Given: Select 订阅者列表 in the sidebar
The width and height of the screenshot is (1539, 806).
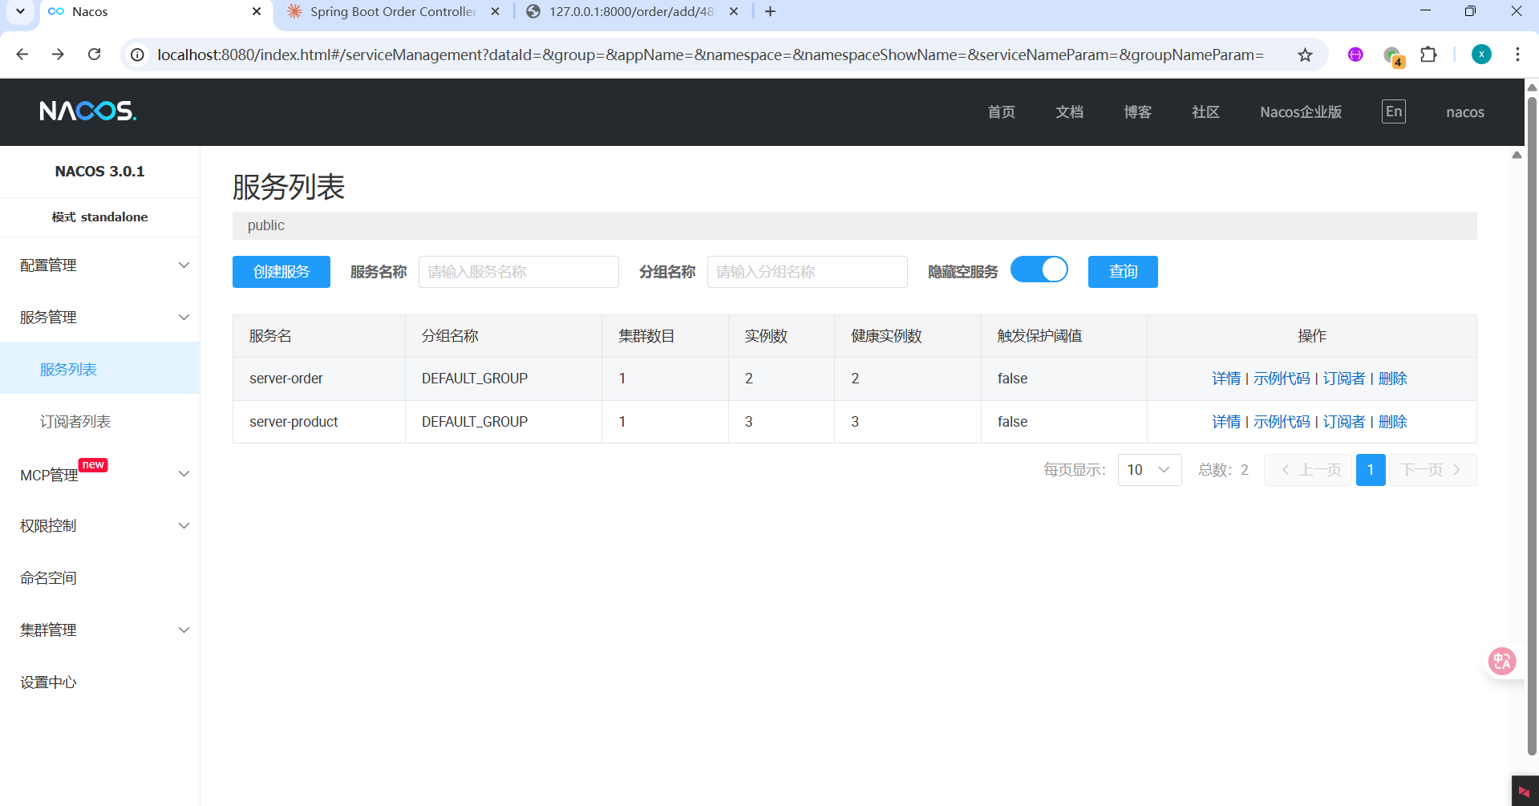Looking at the screenshot, I should point(75,422).
